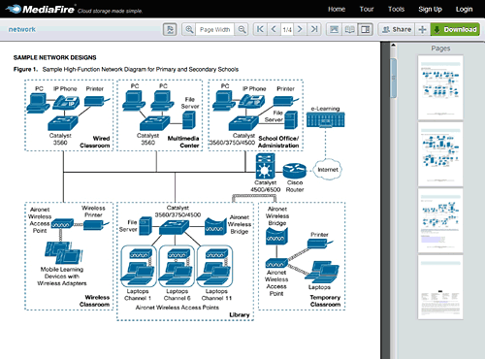Click the page number field 1/4

pos(287,30)
